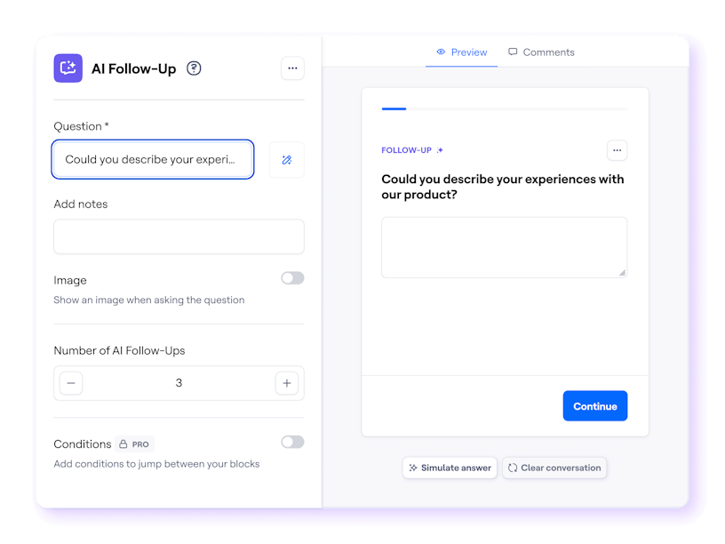725x544 pixels.
Task: Click the AI Follow-Up block icon
Action: tap(68, 68)
